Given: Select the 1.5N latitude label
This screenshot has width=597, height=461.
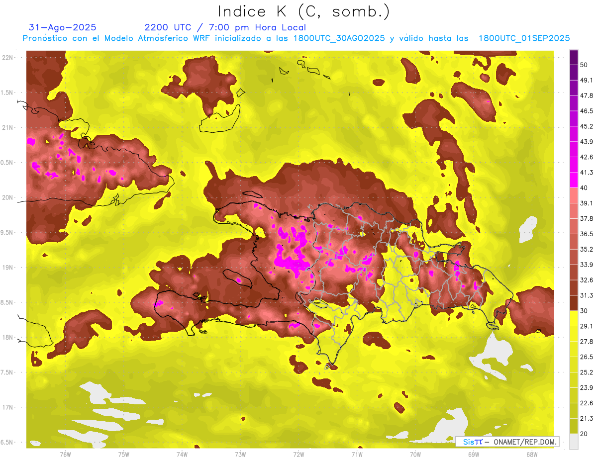Looking at the screenshot, I should 8,92.
